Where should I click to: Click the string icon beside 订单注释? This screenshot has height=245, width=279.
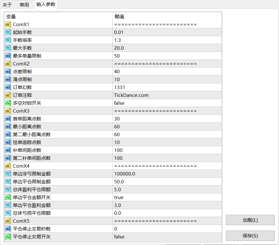point(8,95)
